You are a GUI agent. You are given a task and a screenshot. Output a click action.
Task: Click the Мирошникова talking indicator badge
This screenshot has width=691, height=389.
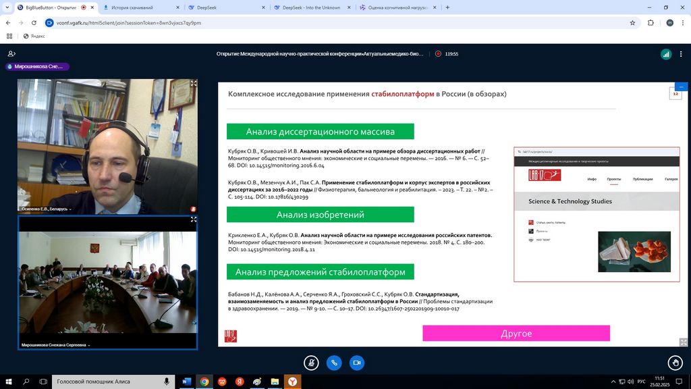[37, 67]
